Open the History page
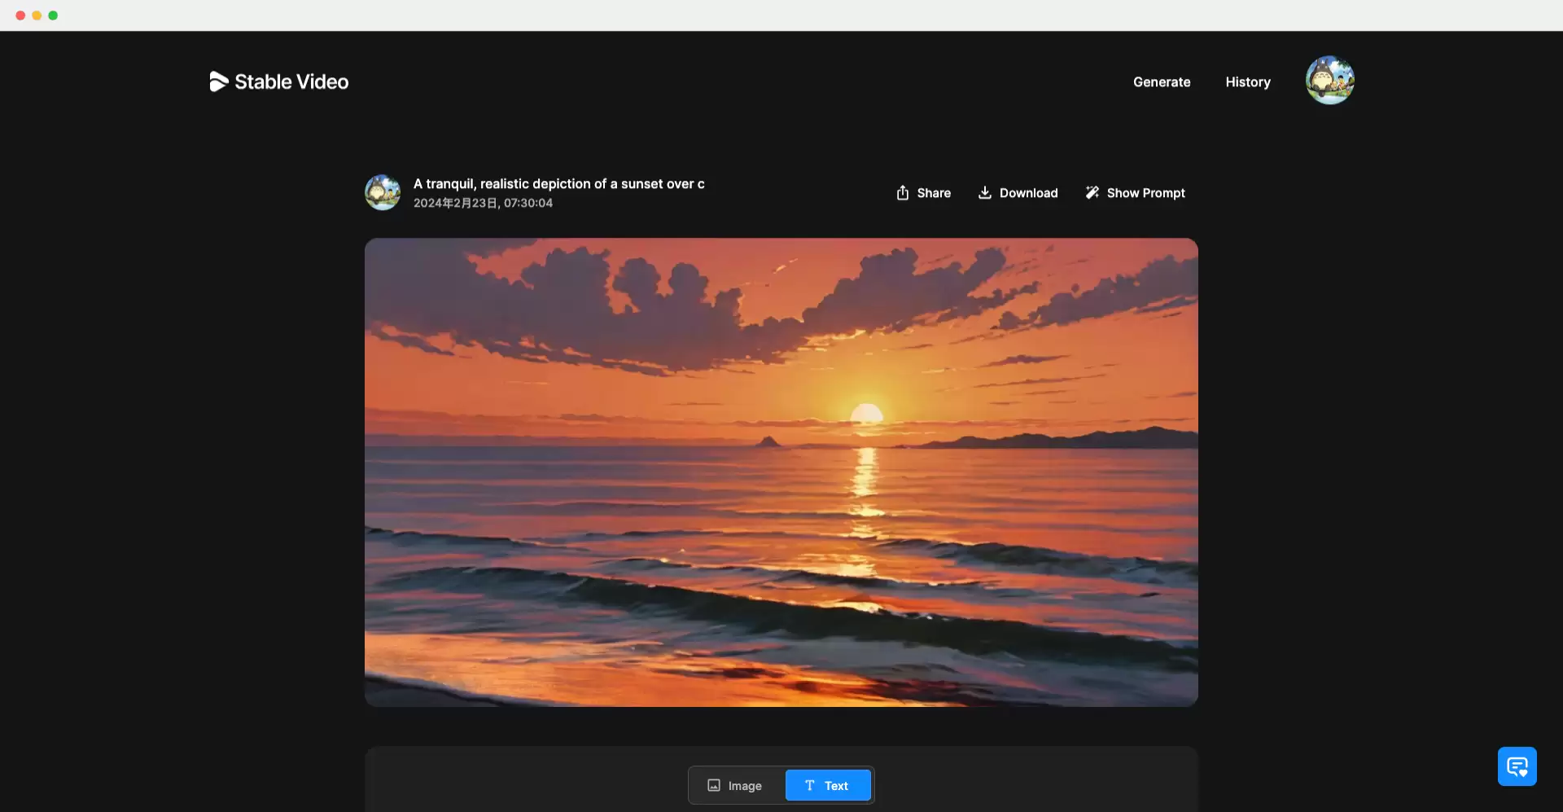 pyautogui.click(x=1248, y=82)
